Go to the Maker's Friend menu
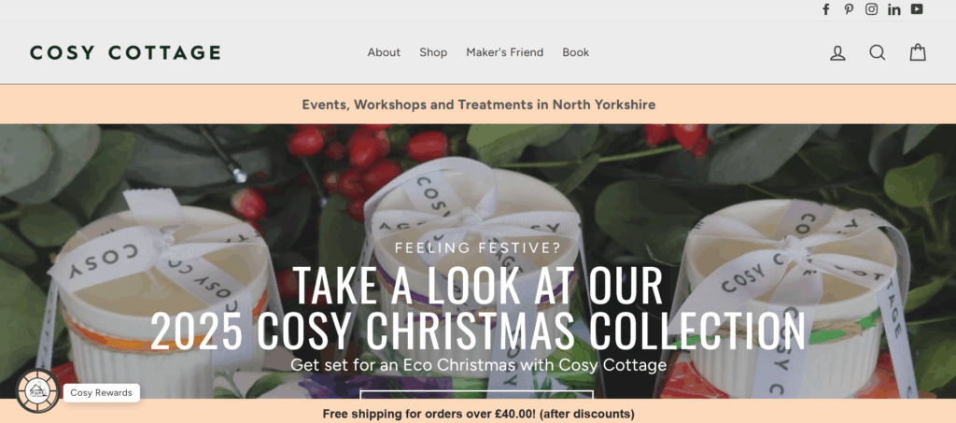Image resolution: width=956 pixels, height=423 pixels. coord(505,52)
